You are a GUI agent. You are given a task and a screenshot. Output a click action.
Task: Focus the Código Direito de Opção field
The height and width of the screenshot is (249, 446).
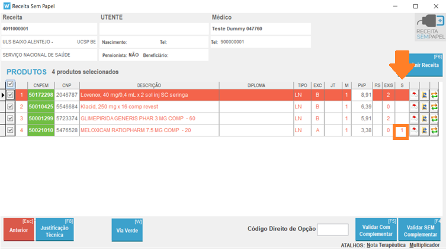332,230
